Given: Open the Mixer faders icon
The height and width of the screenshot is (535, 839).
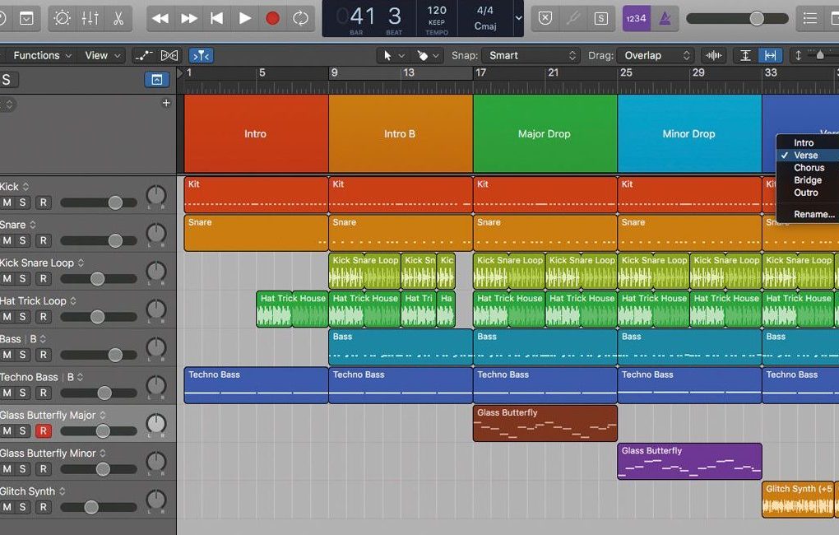Looking at the screenshot, I should [90, 18].
